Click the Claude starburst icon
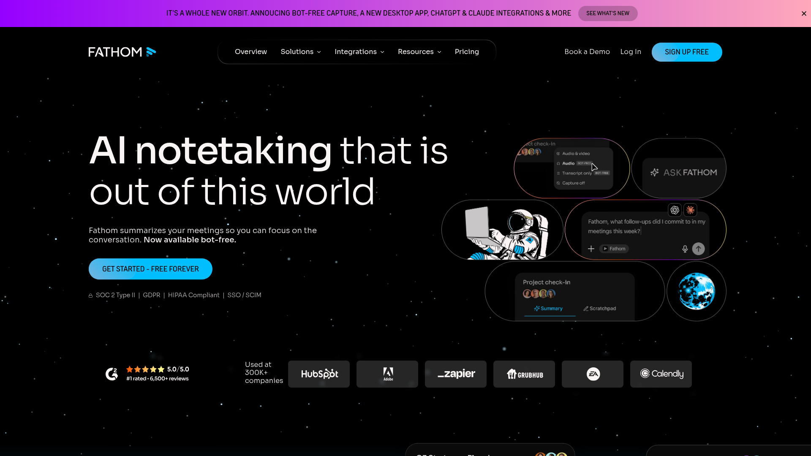 pyautogui.click(x=690, y=210)
